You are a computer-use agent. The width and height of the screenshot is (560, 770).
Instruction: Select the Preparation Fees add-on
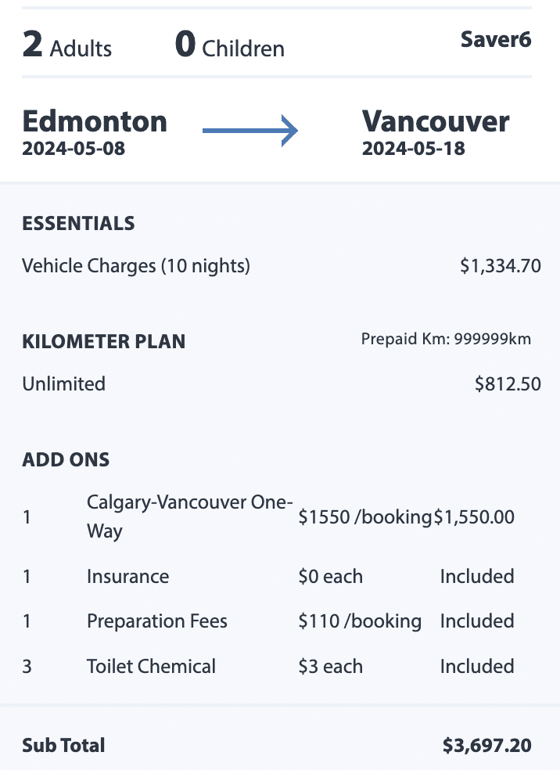(x=156, y=621)
